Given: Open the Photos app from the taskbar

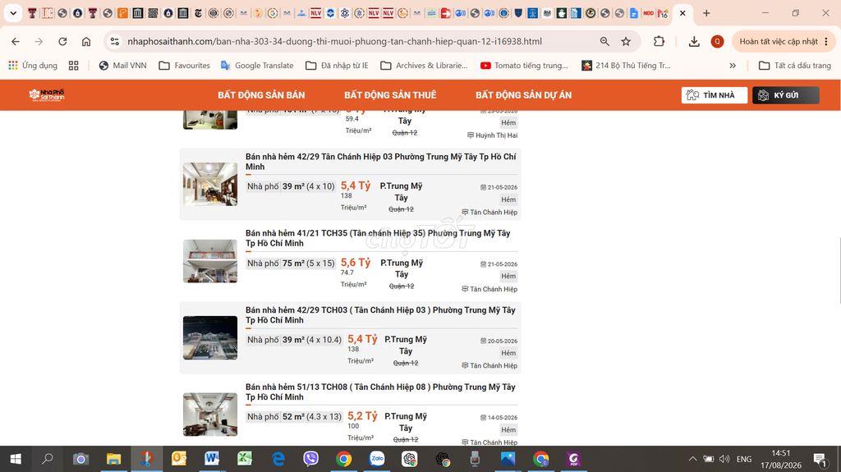Looking at the screenshot, I should tap(508, 459).
